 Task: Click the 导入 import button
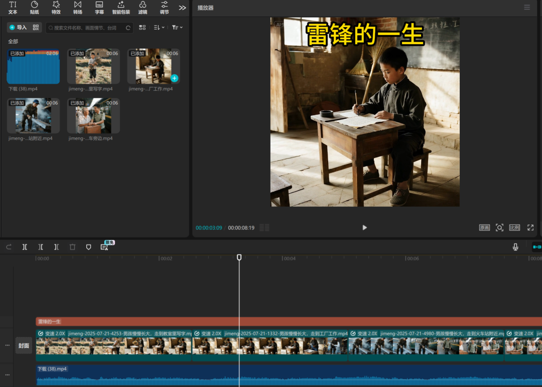[19, 28]
